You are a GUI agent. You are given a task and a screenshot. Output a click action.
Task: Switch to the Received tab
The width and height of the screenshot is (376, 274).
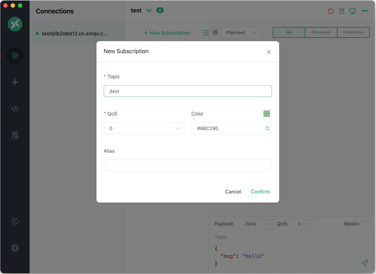(x=321, y=33)
